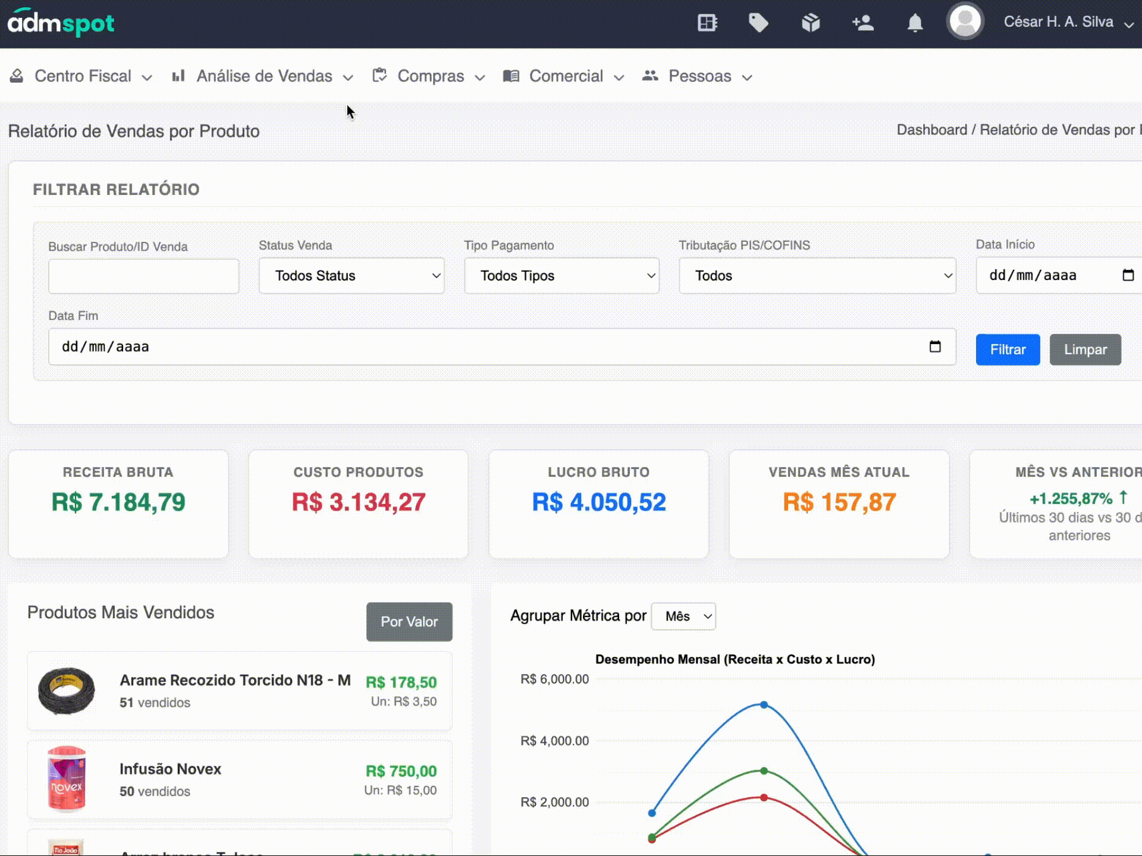
Task: Open the box package icon in header
Action: [810, 23]
